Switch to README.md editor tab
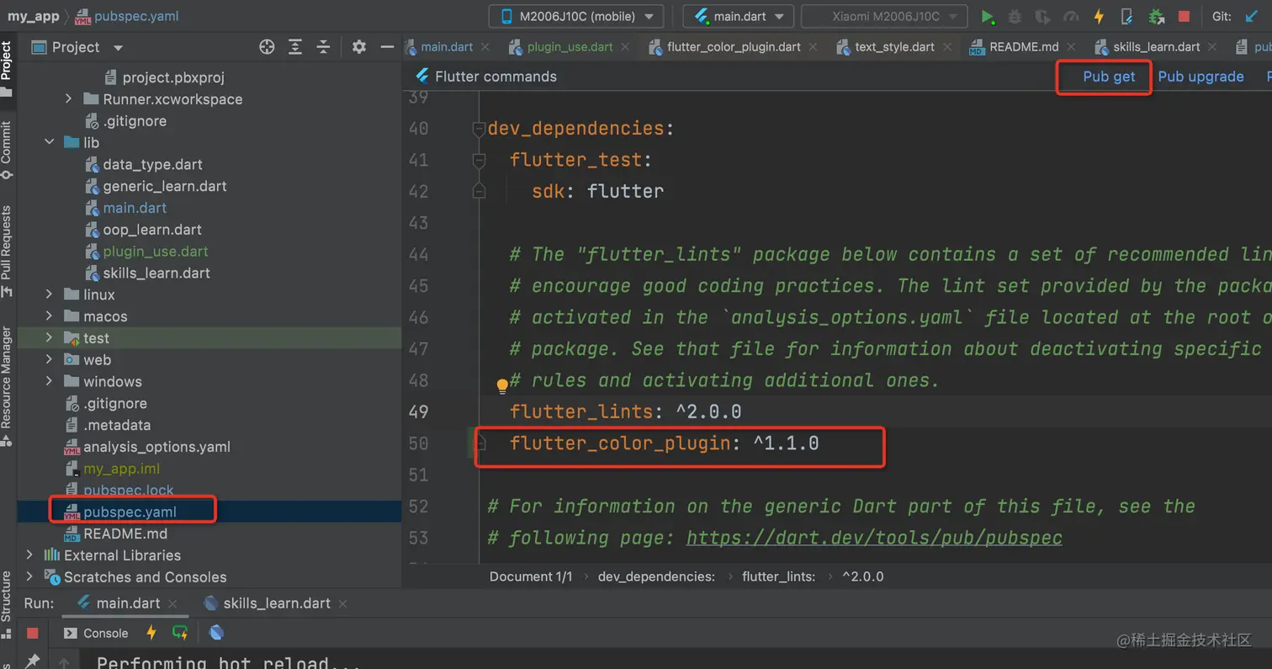The width and height of the screenshot is (1272, 669). [x=1024, y=46]
